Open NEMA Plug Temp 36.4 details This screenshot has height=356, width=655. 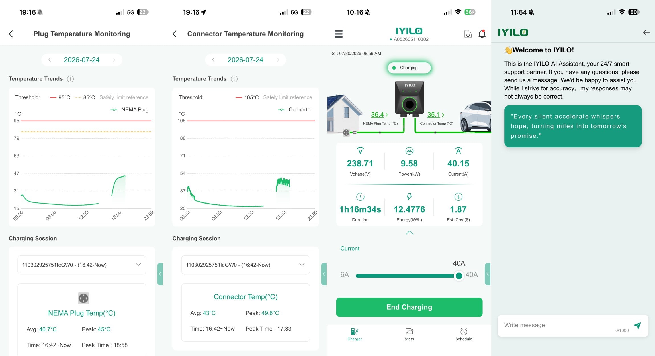coord(379,115)
